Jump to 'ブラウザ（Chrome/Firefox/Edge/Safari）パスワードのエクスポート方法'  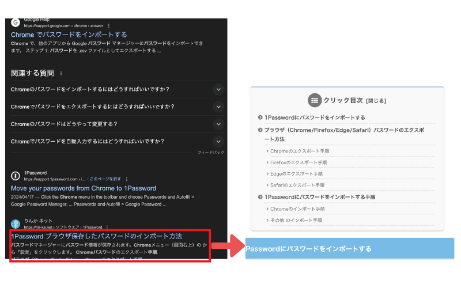coord(344,135)
